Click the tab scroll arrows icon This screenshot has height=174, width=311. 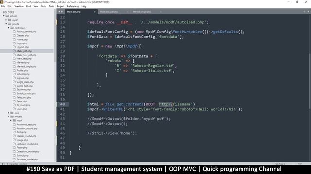coord(60,12)
